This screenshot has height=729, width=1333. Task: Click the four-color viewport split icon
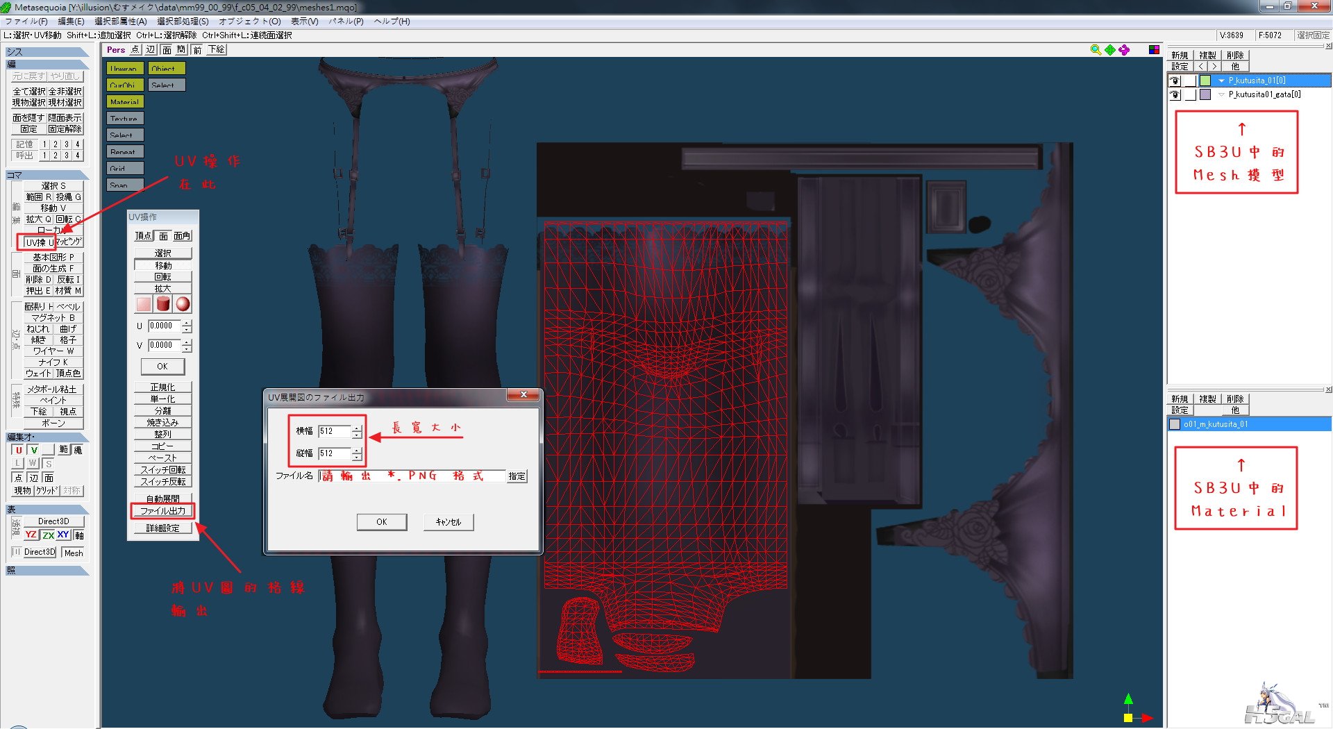pyautogui.click(x=1154, y=50)
